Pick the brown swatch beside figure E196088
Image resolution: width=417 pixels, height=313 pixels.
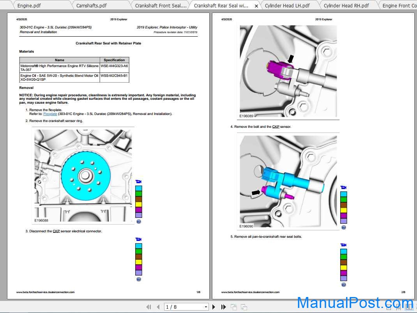tap(139, 199)
